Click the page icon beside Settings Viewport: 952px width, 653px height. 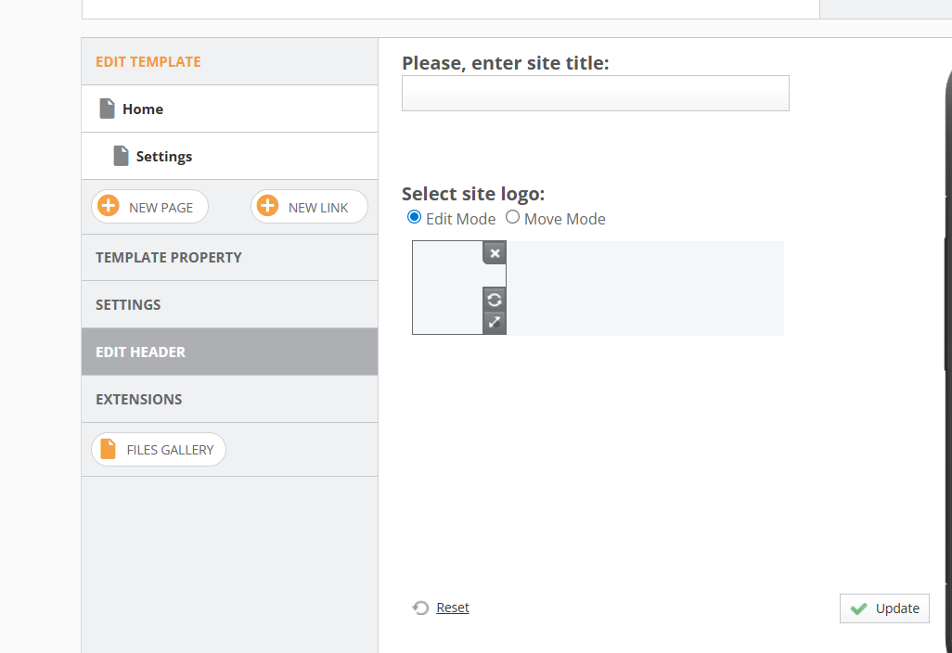121,156
